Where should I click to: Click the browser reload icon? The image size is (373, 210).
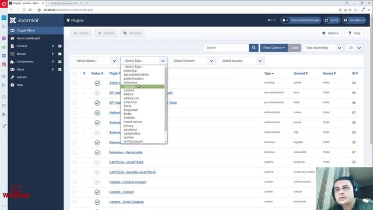[x=24, y=10]
